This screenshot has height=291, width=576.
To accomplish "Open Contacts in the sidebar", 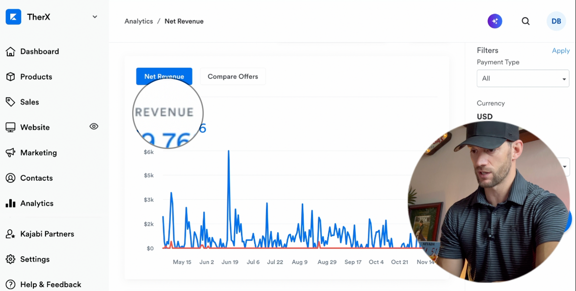I will [x=36, y=178].
